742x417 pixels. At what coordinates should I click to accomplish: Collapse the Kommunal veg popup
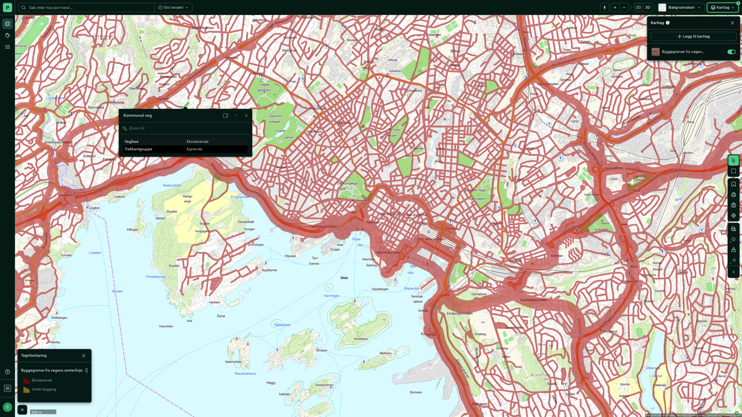coord(236,116)
